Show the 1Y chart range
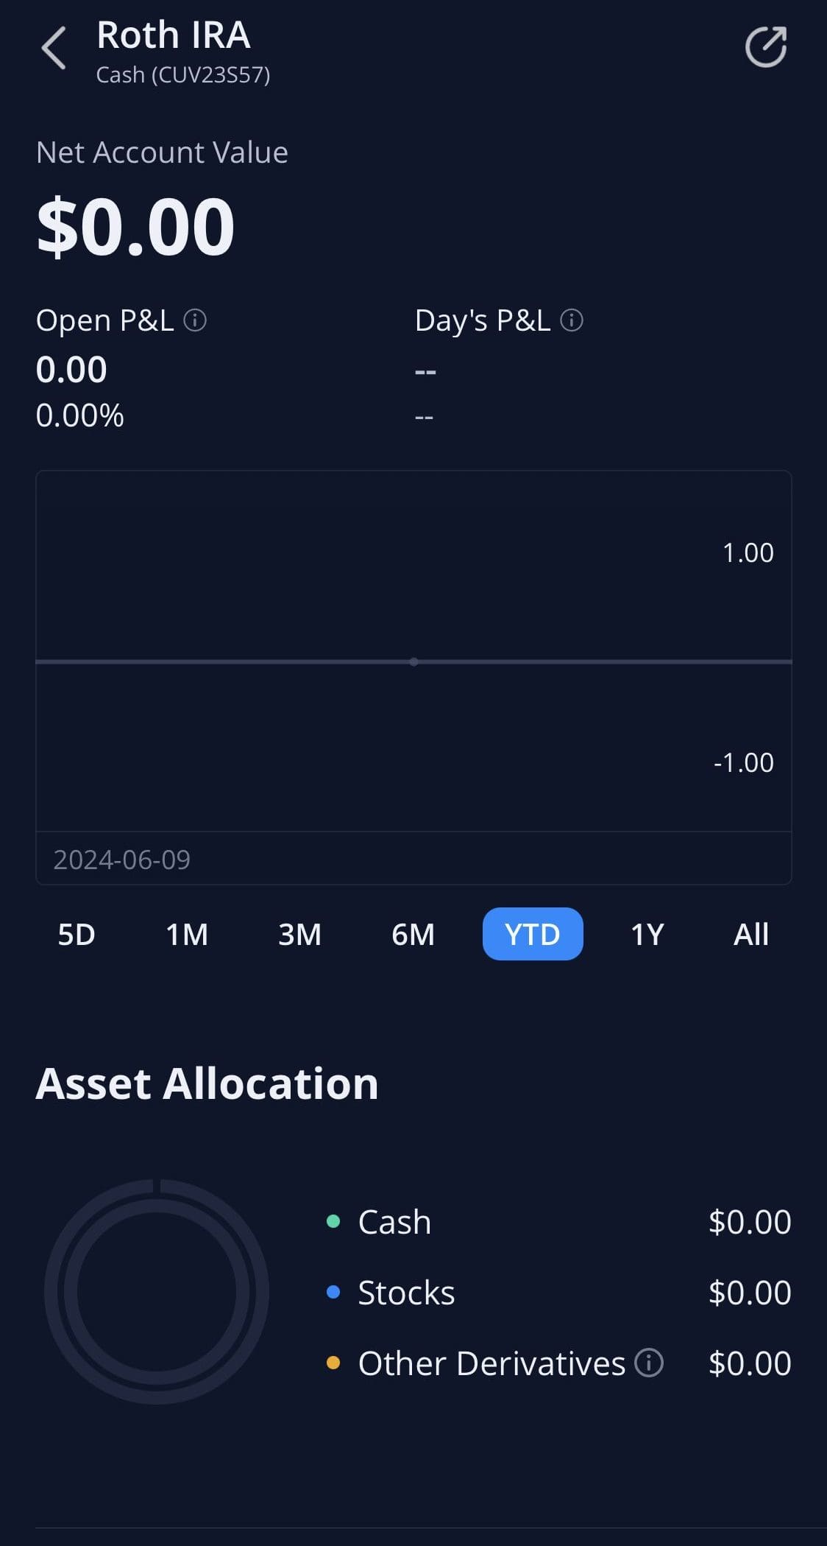This screenshot has height=1546, width=827. [x=647, y=934]
